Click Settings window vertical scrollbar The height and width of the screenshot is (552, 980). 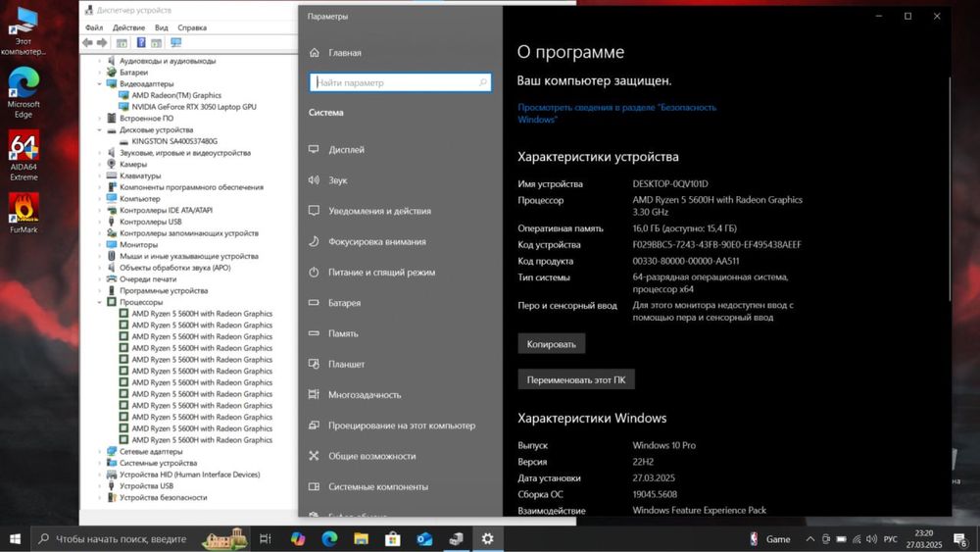coord(950,187)
